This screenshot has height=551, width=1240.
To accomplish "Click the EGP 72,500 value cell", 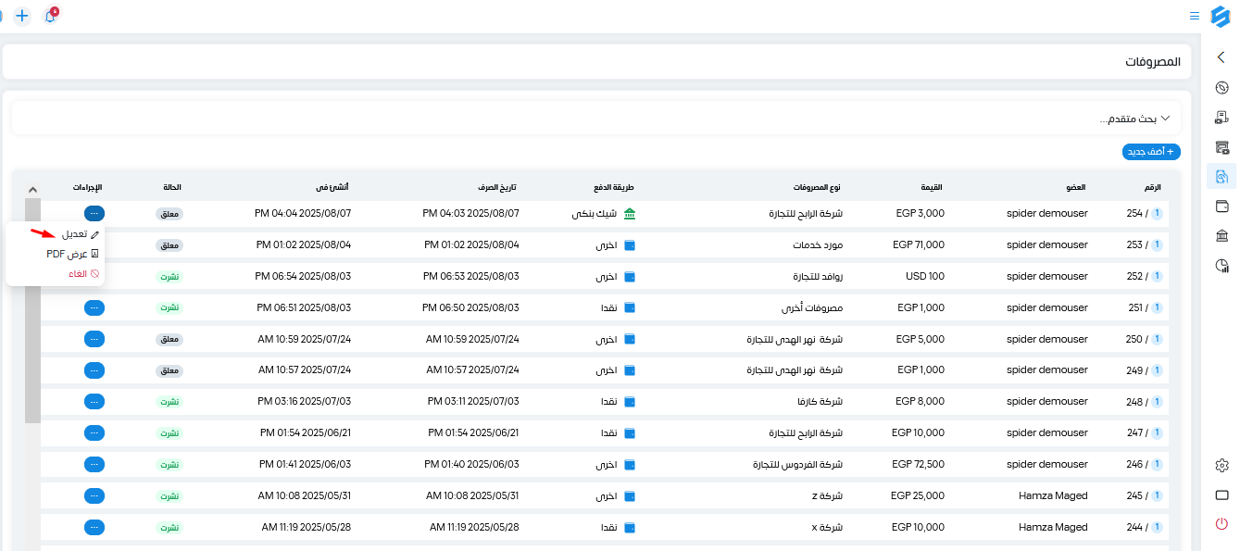I will click(x=918, y=465).
